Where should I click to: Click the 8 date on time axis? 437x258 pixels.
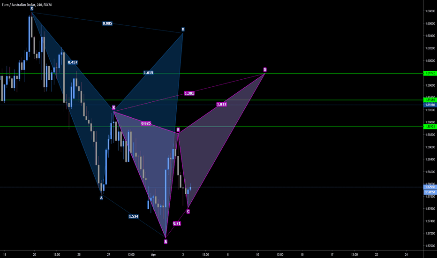point(228,255)
